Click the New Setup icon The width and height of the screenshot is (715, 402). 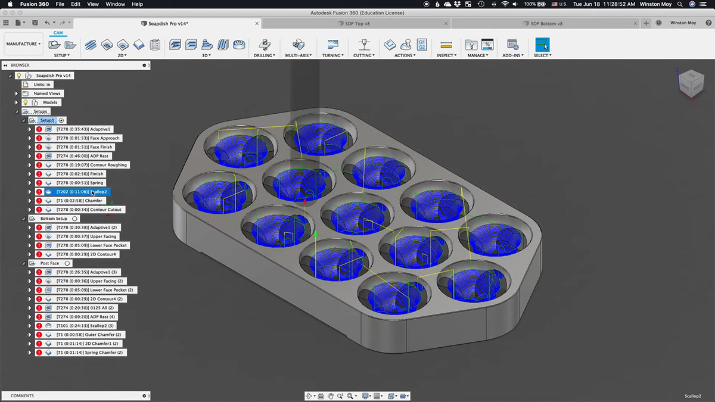55,45
